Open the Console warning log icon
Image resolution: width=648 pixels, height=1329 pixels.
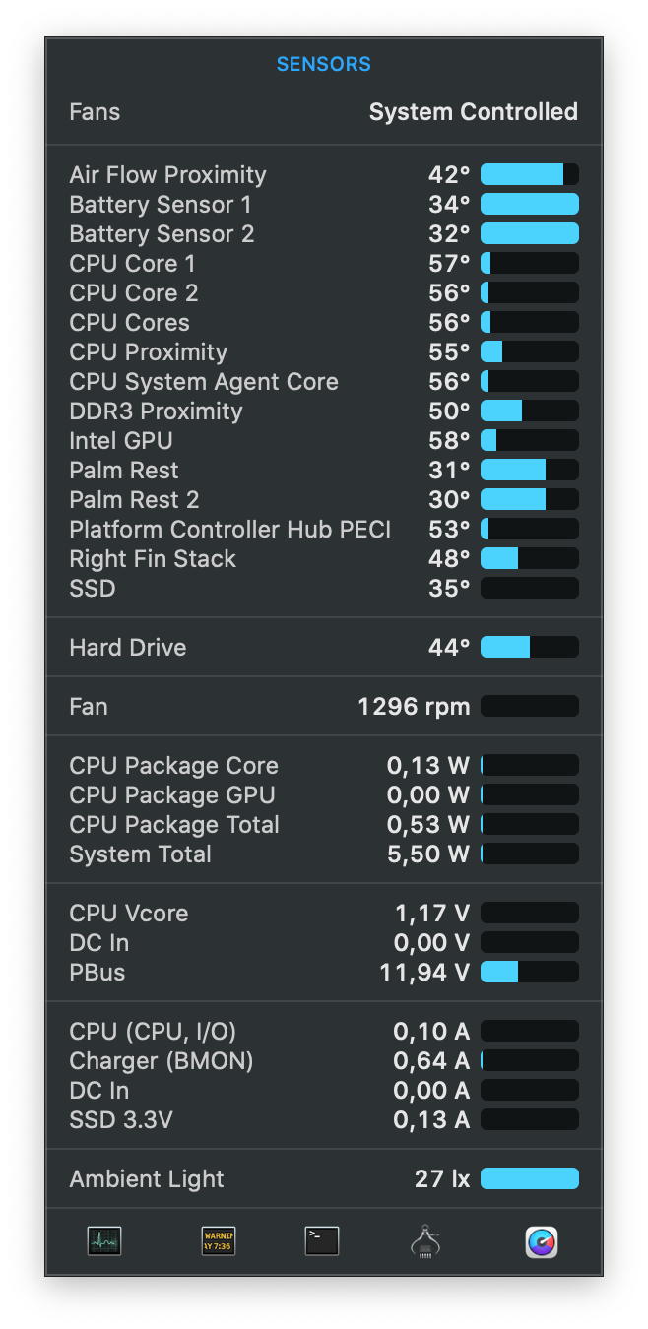219,1241
